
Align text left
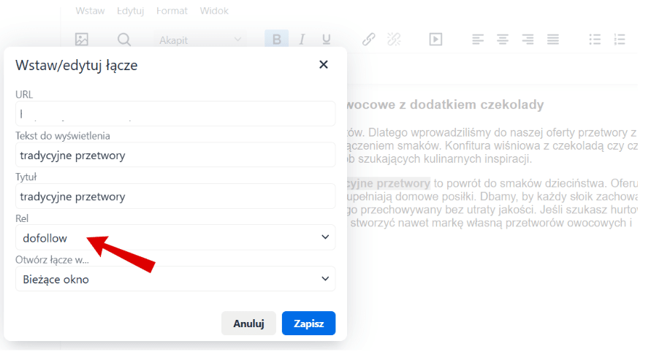478,39
